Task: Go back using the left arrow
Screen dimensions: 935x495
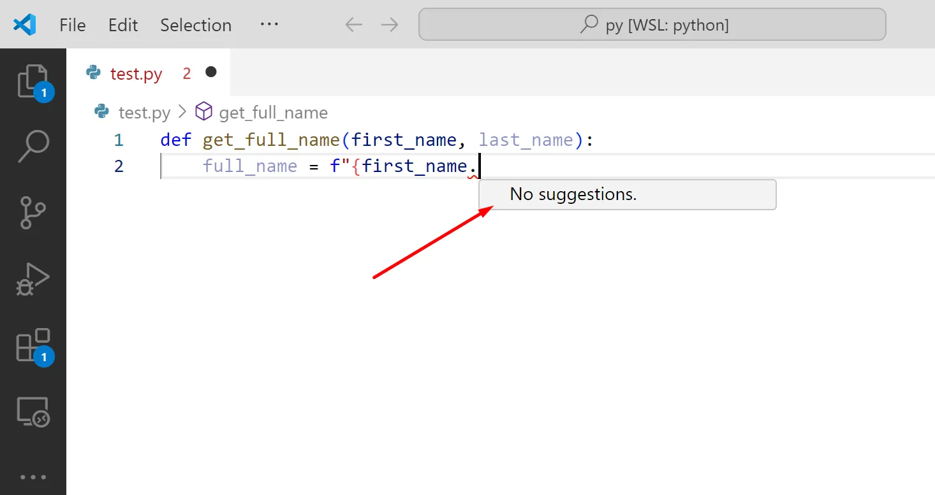Action: pos(353,25)
